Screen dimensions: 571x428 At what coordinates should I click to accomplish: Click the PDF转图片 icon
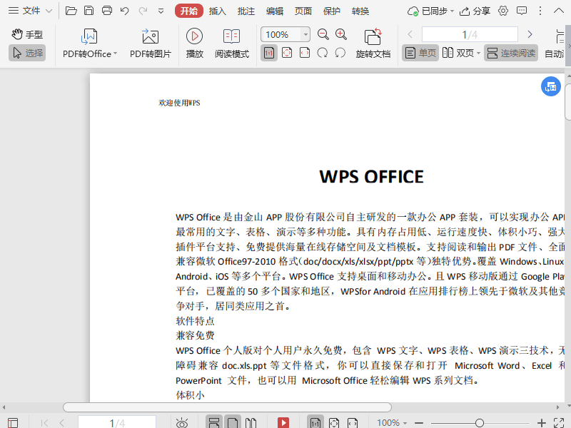click(151, 37)
